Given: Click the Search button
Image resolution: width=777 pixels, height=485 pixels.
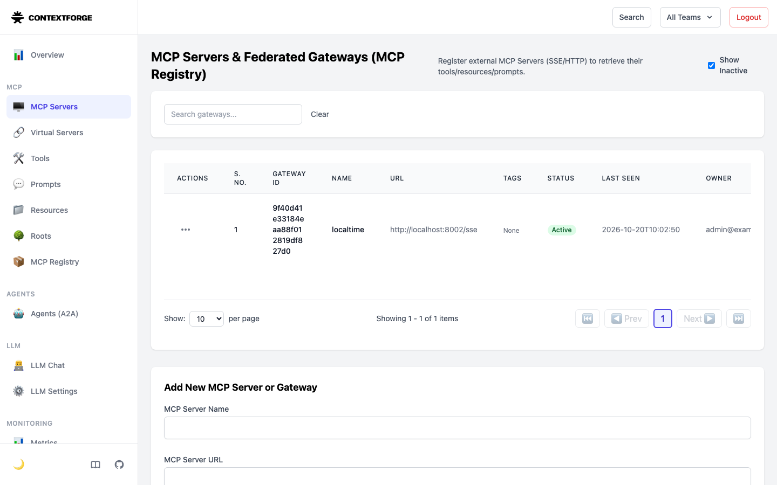Looking at the screenshot, I should [632, 17].
